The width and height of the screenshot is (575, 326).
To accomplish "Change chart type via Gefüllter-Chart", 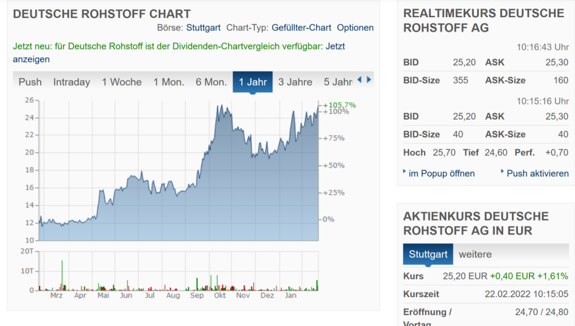I will pyautogui.click(x=301, y=28).
